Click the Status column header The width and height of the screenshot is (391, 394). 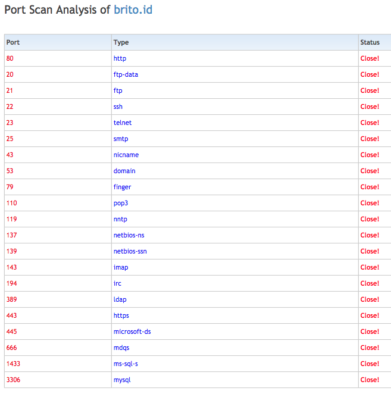click(370, 42)
